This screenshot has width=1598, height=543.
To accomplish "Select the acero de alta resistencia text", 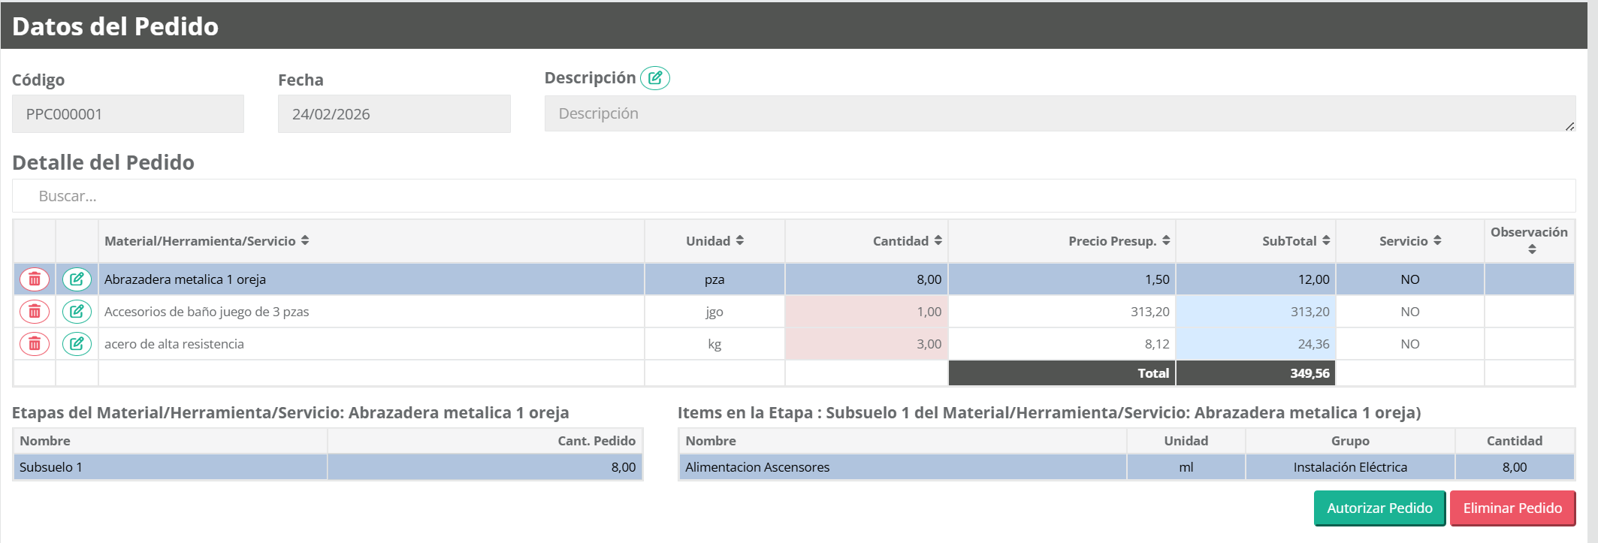I will click(174, 344).
